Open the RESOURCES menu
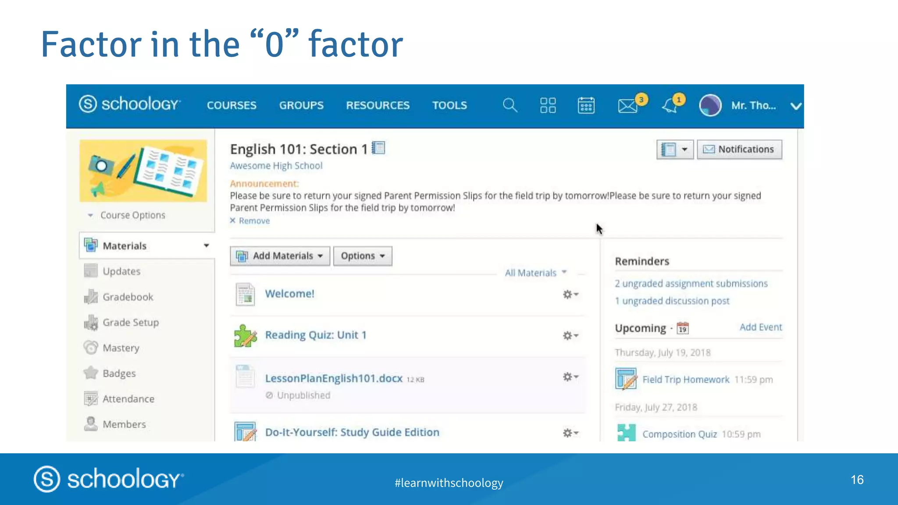The height and width of the screenshot is (505, 898). click(378, 105)
